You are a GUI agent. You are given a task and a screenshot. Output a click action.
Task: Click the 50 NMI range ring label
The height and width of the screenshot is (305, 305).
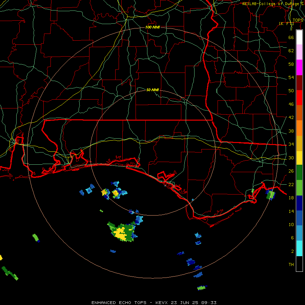click(152, 90)
